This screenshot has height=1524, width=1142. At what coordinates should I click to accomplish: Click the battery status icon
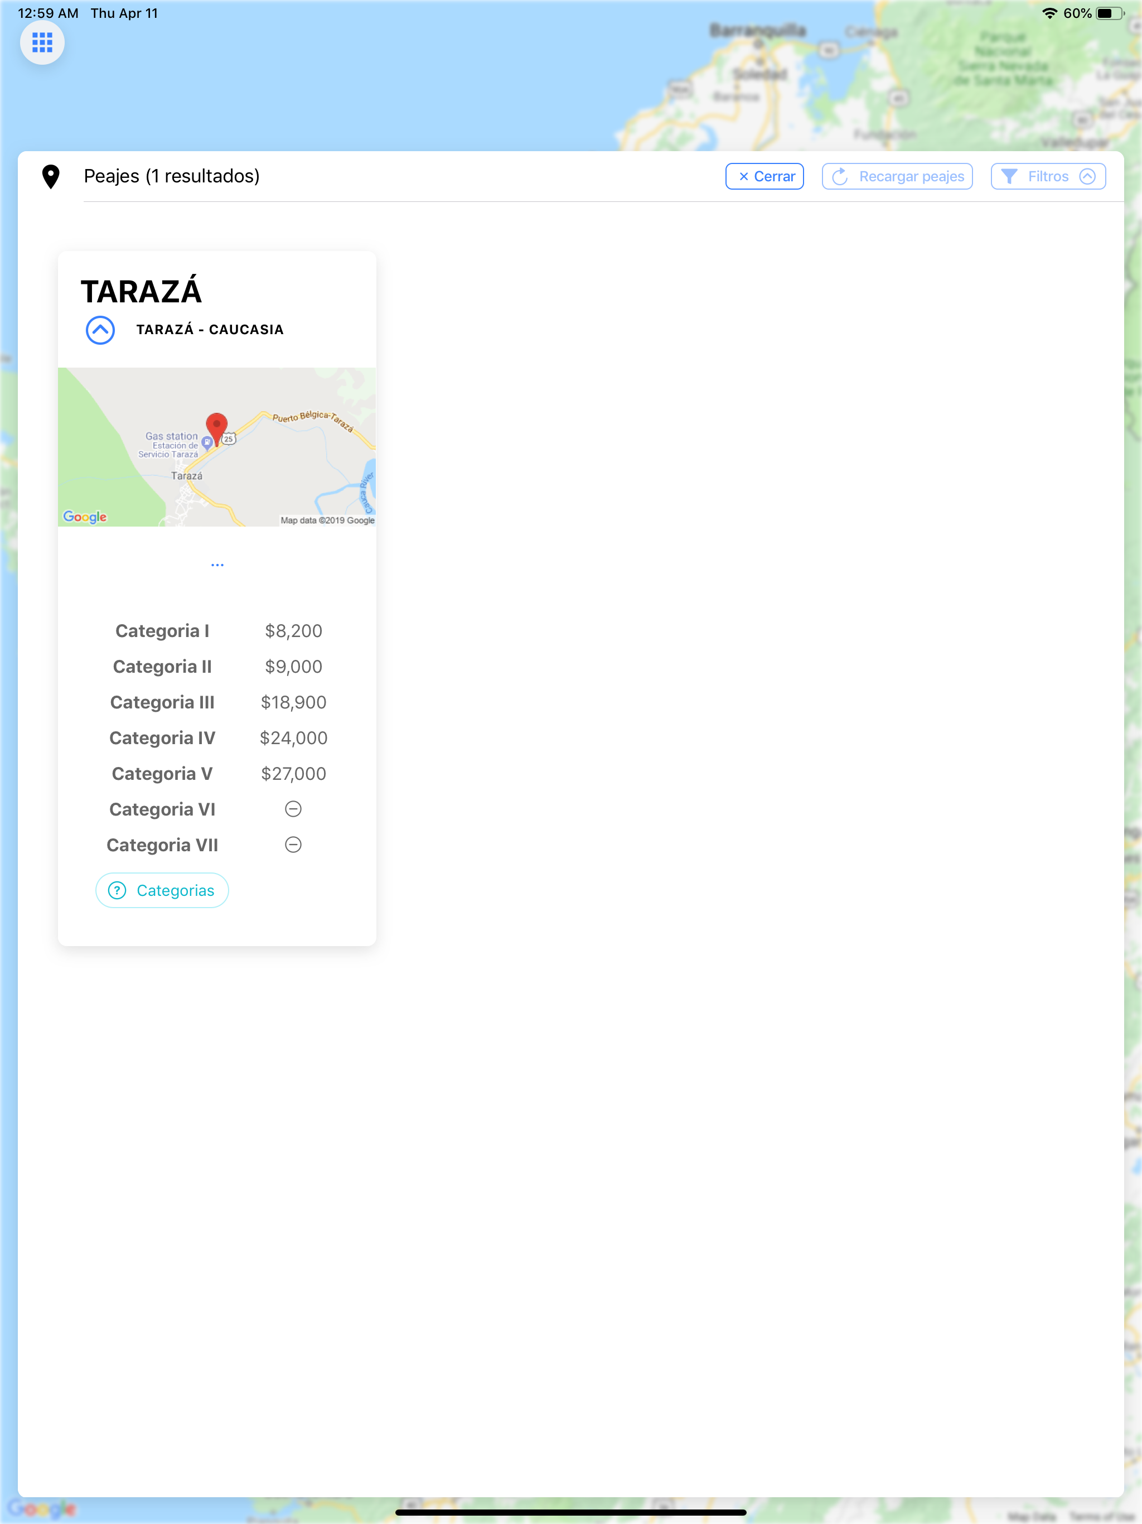click(x=1110, y=13)
